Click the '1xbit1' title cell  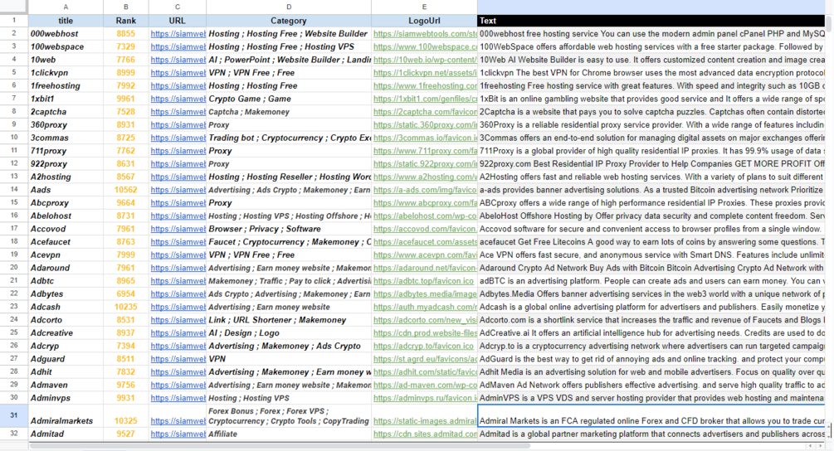pos(66,99)
